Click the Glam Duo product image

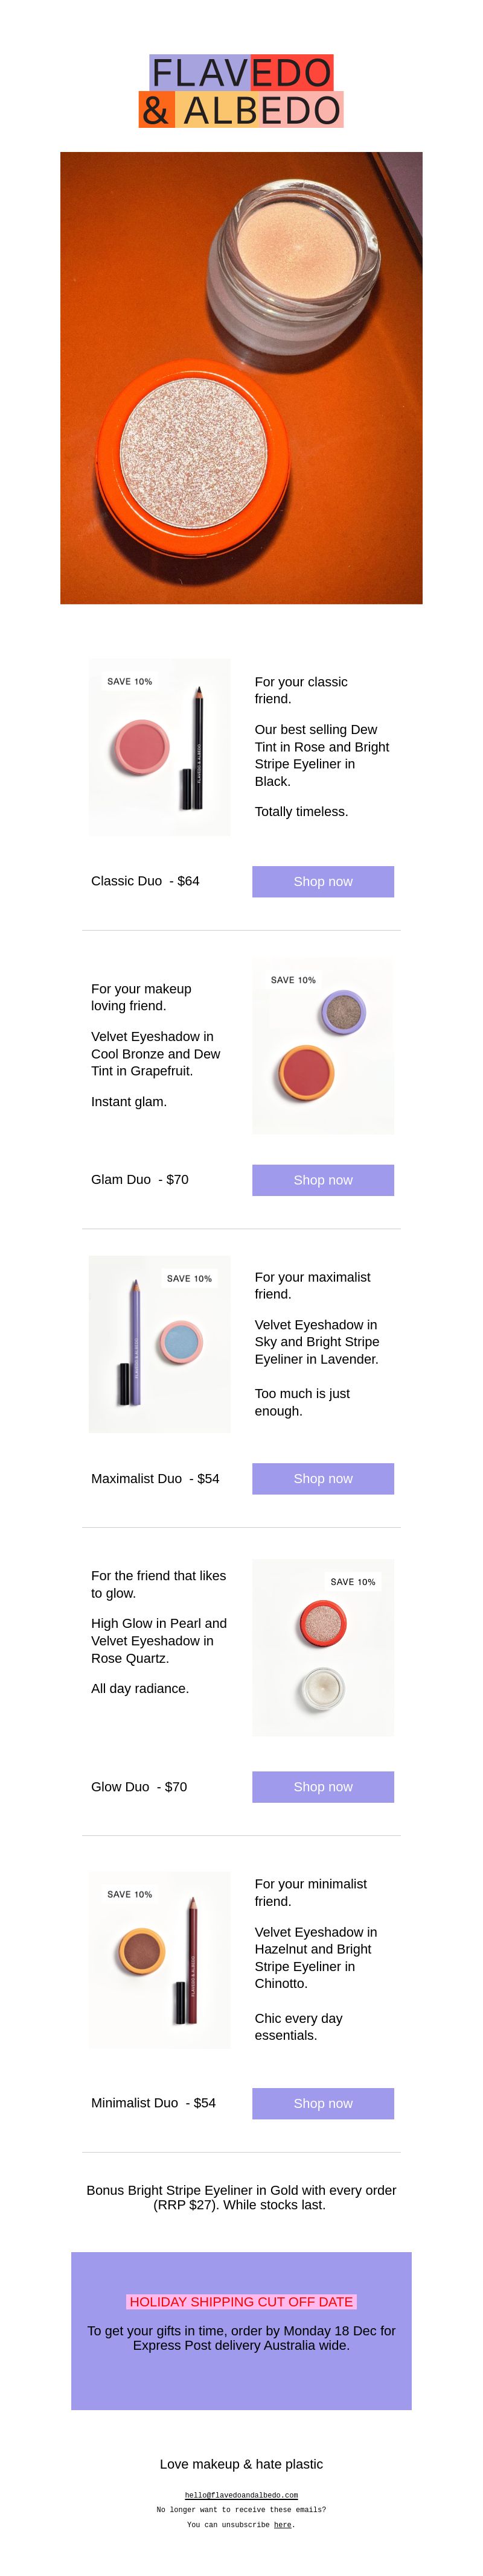[323, 1046]
